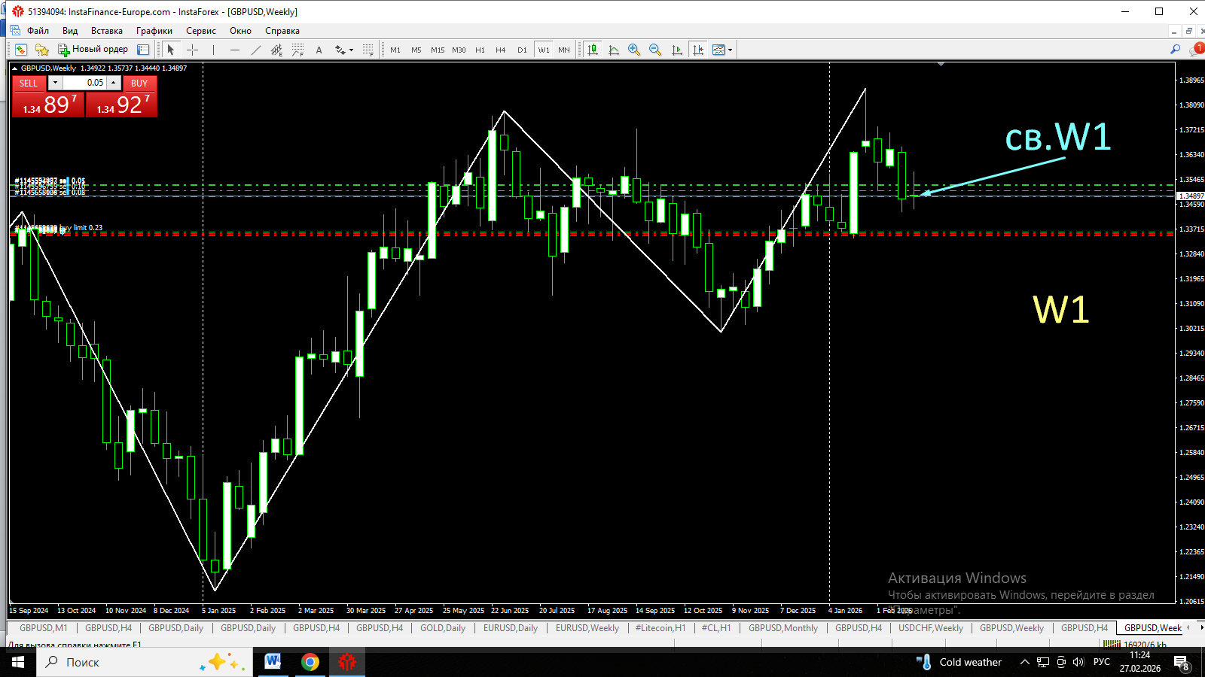Open Word from the taskbar

[273, 662]
